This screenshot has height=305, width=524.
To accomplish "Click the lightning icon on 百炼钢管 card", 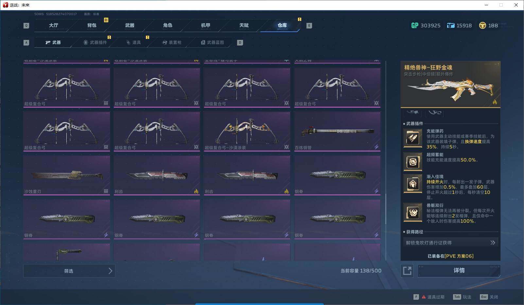I will tap(376, 147).
